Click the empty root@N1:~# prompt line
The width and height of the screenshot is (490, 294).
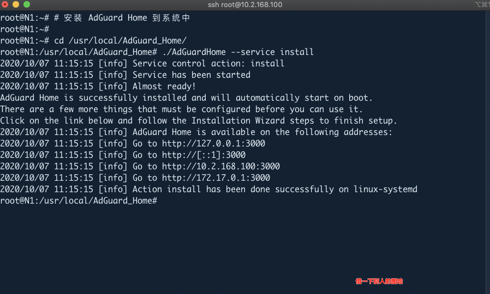[25, 29]
